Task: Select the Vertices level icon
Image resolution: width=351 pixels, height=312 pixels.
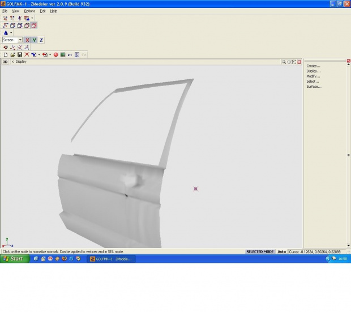Action: (6, 25)
